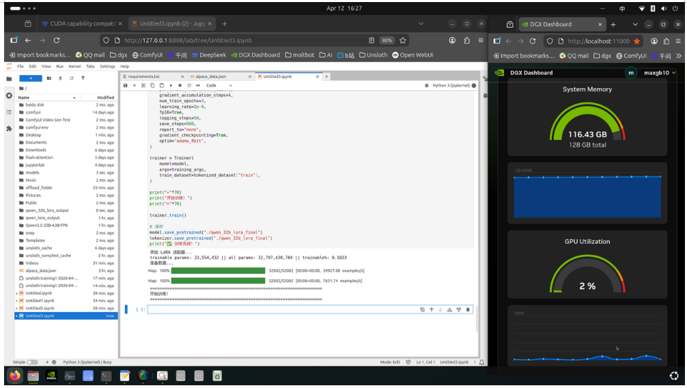
Task: Open the Run menu
Action: [59, 66]
